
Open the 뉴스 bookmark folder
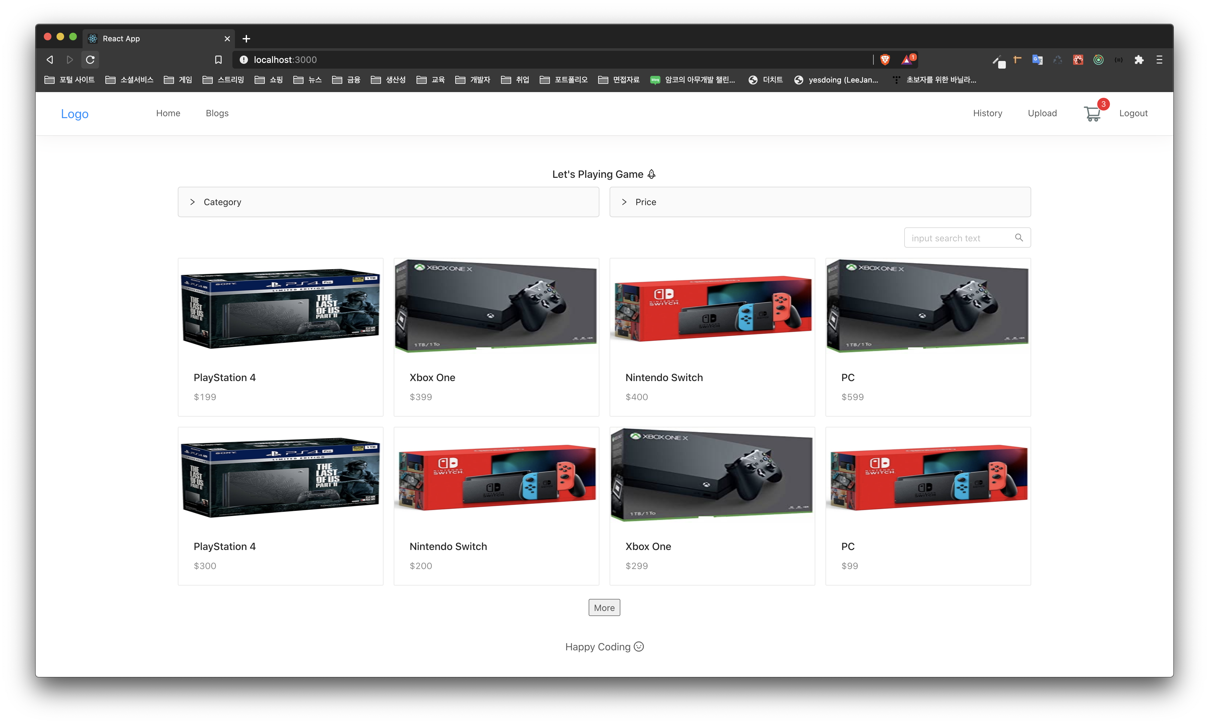click(x=307, y=79)
